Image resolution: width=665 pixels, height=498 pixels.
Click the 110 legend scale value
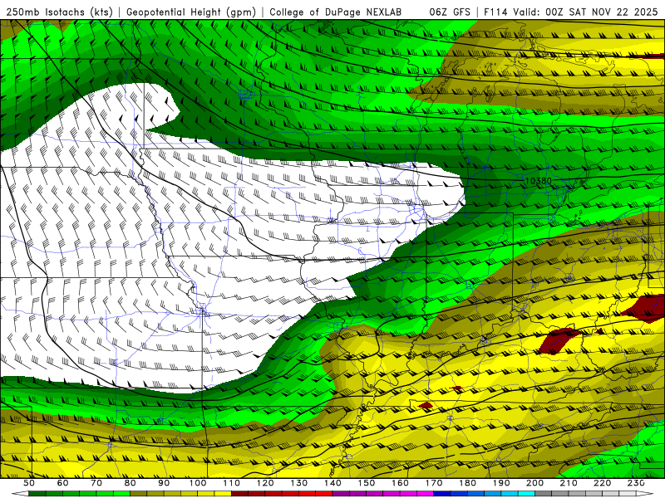[232, 483]
